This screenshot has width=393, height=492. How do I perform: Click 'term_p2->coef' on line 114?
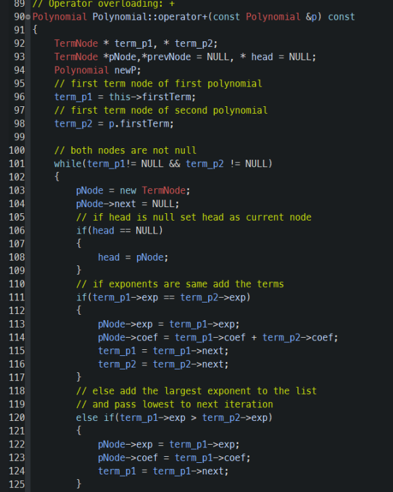coord(297,338)
